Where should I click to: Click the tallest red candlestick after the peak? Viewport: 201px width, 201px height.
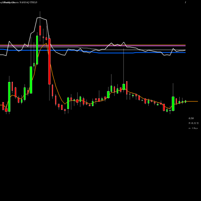(x=49, y=62)
